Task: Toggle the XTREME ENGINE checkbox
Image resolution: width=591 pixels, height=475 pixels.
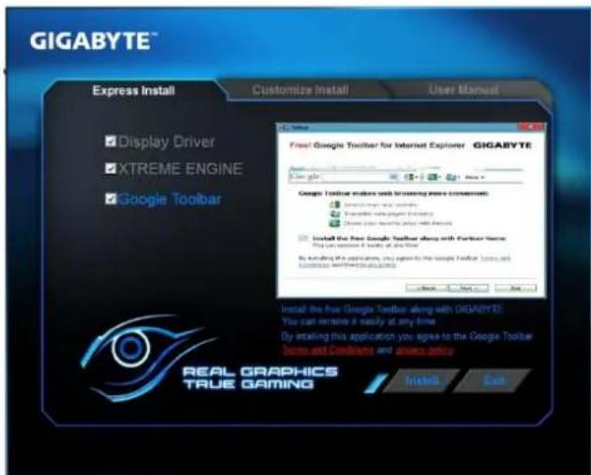Action: click(x=111, y=168)
